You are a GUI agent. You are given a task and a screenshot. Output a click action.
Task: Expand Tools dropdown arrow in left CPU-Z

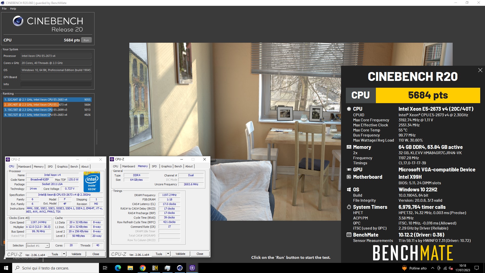click(64, 254)
